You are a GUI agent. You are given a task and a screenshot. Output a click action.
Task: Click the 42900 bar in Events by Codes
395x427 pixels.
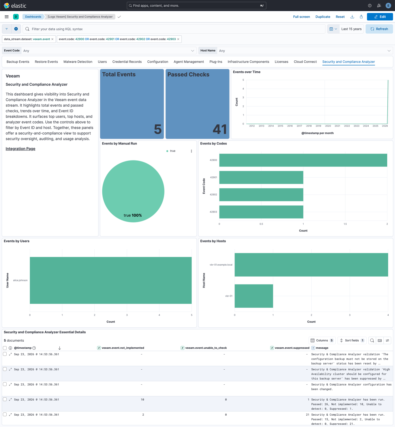(303, 160)
